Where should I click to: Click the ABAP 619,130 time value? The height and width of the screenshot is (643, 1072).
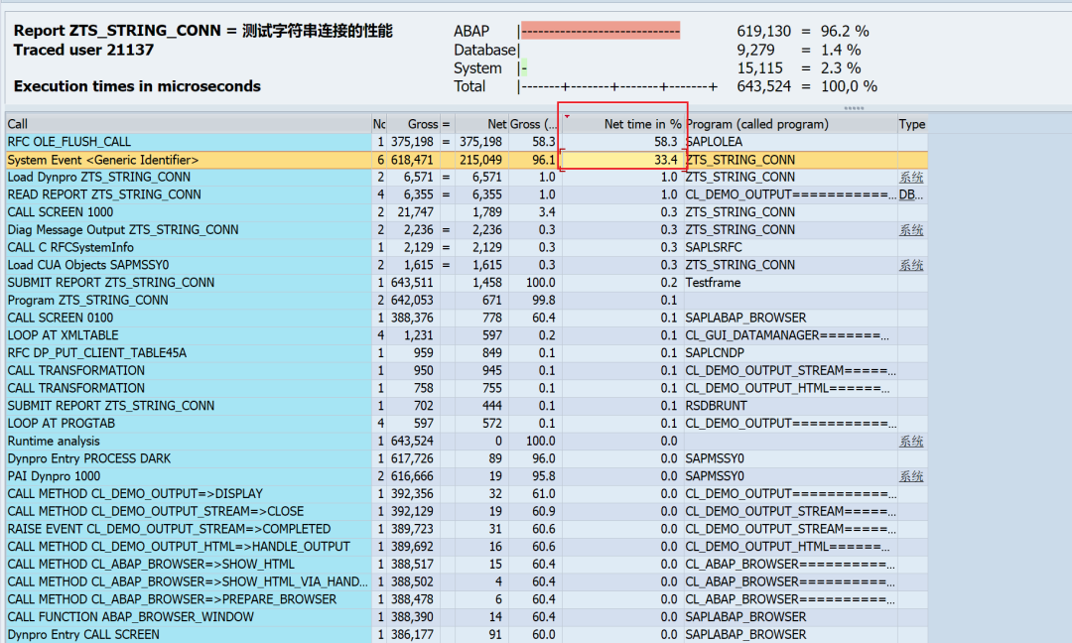click(763, 32)
